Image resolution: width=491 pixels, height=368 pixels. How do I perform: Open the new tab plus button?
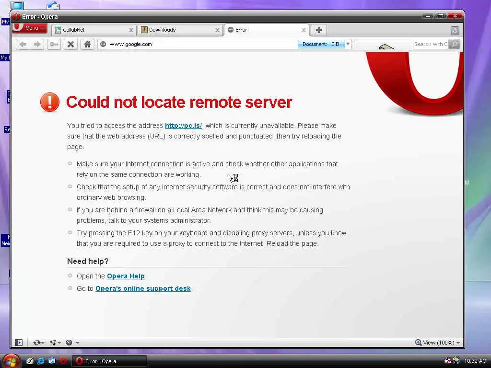click(319, 30)
